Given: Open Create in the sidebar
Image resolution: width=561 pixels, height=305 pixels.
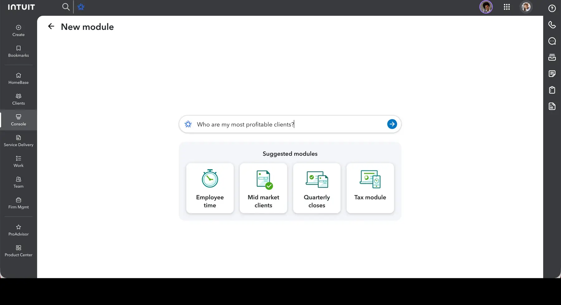Looking at the screenshot, I should coord(18,31).
